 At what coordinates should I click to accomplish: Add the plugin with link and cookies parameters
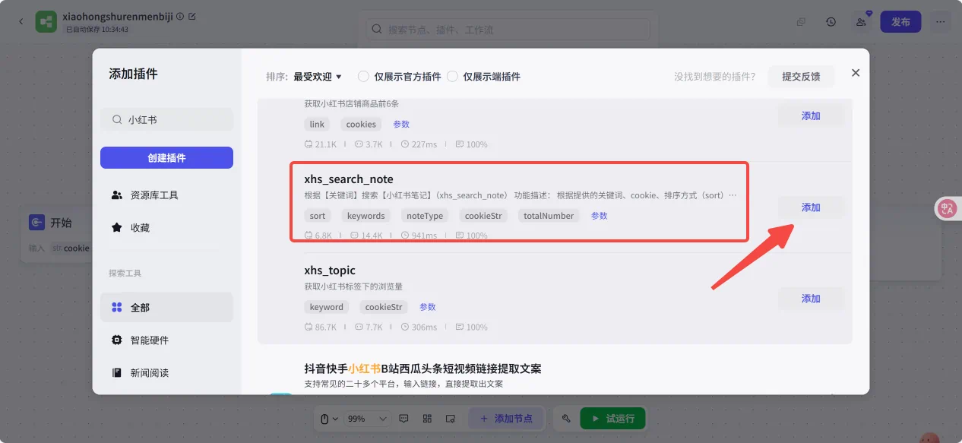(811, 116)
